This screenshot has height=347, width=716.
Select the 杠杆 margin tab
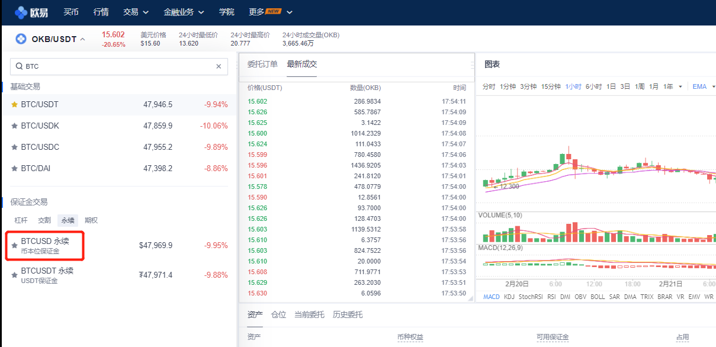click(x=21, y=220)
